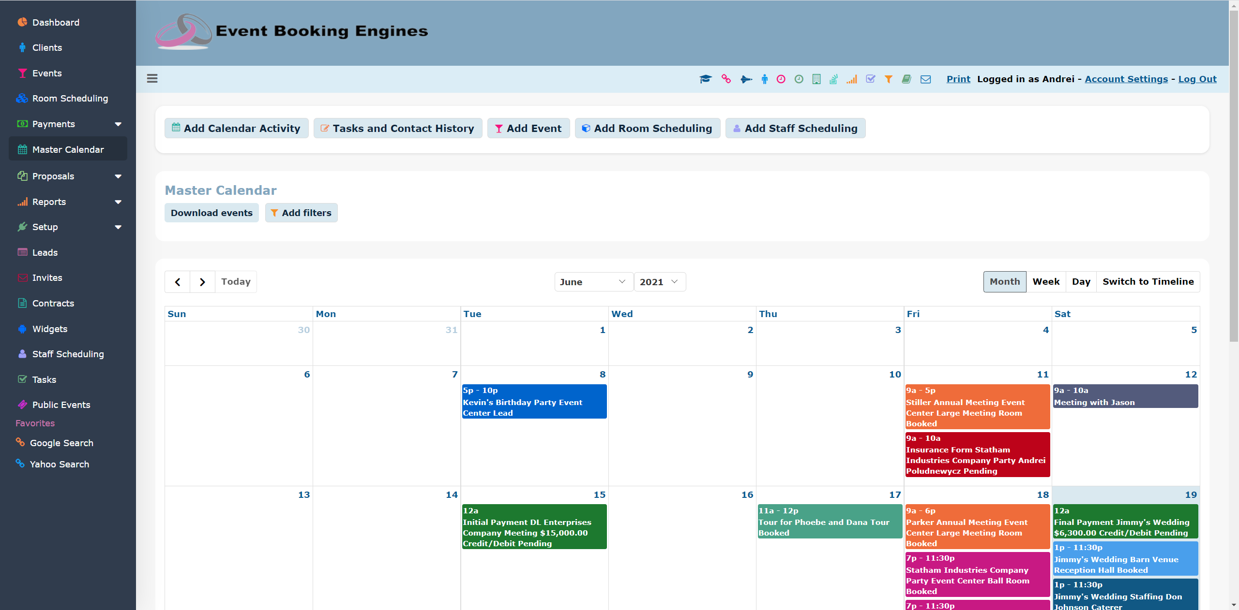Screen dimensions: 1239x610
Task: Open the June month dropdown
Action: point(593,282)
